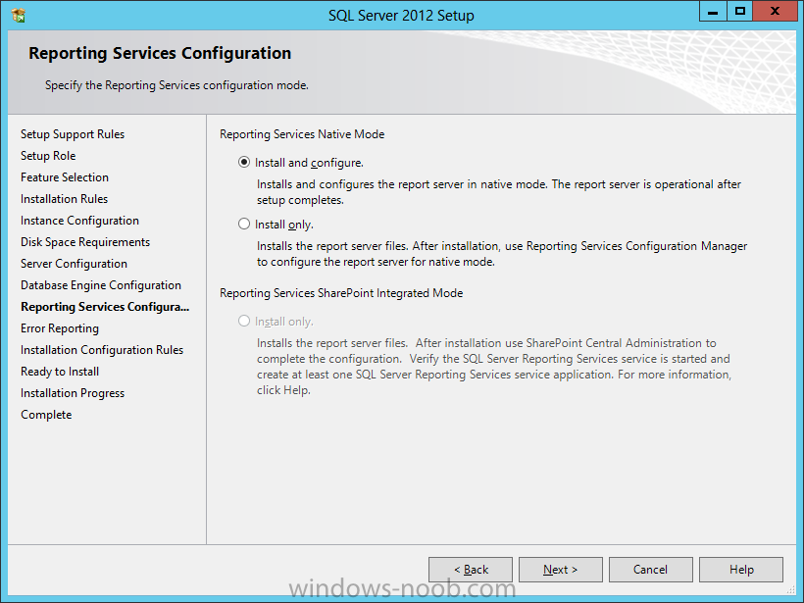804x603 pixels.
Task: Click bold Reporting Services Configura... step
Action: [x=105, y=307]
